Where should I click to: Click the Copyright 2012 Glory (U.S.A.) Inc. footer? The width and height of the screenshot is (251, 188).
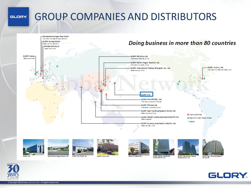click(x=33, y=183)
